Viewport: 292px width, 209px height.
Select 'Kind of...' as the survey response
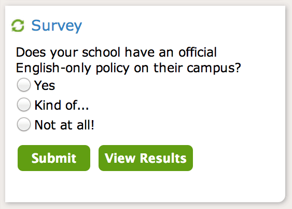pyautogui.click(x=24, y=104)
